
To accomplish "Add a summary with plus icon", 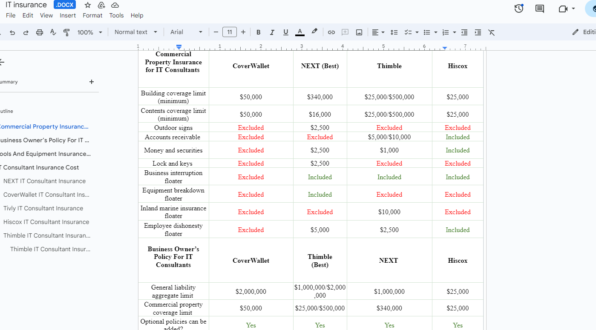I will point(91,82).
